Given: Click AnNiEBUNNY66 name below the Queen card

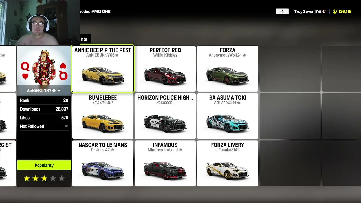Looking at the screenshot, I should tap(42, 91).
